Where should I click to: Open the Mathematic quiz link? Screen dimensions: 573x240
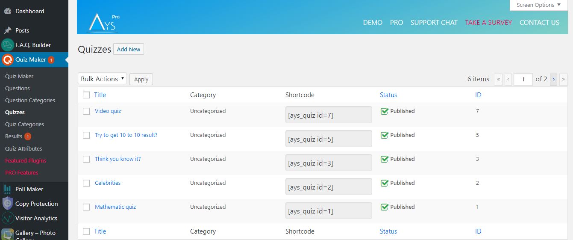point(115,207)
